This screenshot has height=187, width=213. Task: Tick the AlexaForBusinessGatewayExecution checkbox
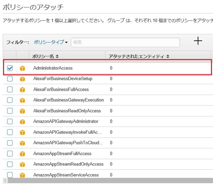tap(10, 100)
